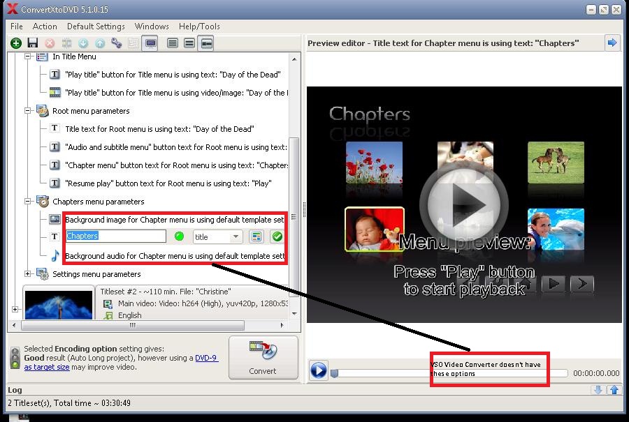This screenshot has height=422, width=629.
Task: Click the Background image picture icon
Action: click(x=55, y=219)
